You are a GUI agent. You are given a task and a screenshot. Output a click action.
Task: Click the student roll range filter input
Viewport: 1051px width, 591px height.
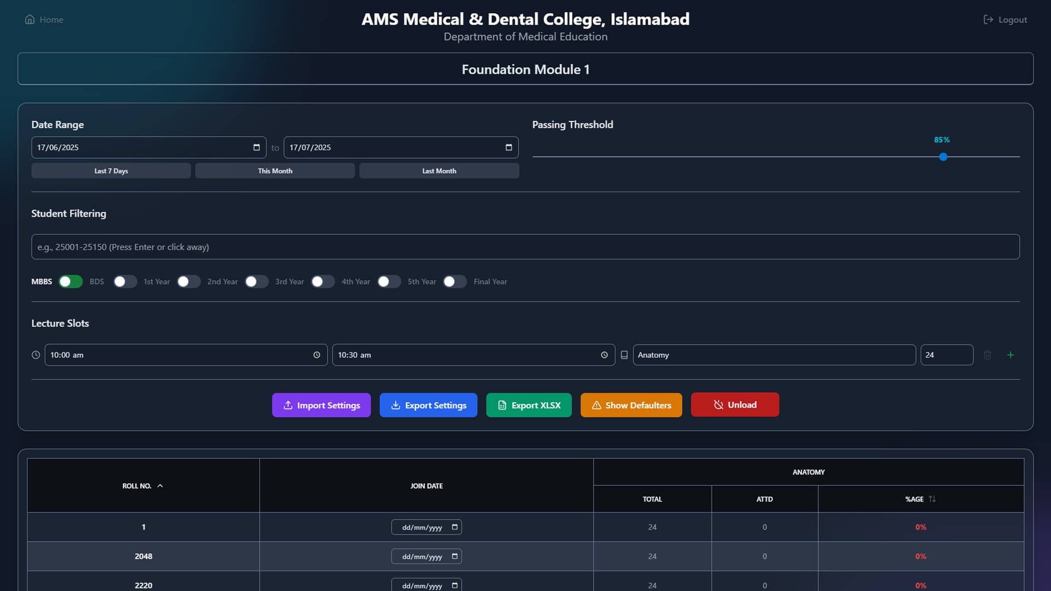[525, 247]
